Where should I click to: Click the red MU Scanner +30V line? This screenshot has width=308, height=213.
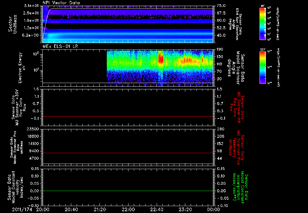pos(128,116)
